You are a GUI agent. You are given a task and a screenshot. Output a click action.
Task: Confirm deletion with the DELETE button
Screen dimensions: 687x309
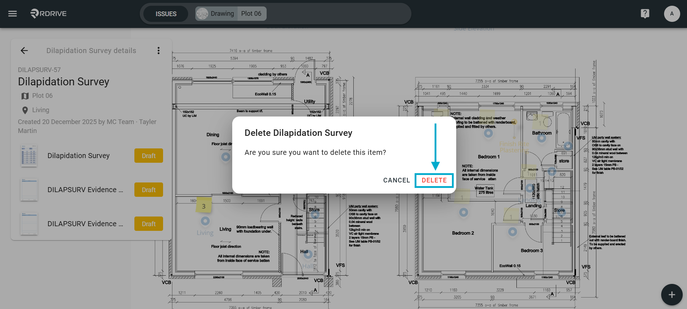(434, 180)
